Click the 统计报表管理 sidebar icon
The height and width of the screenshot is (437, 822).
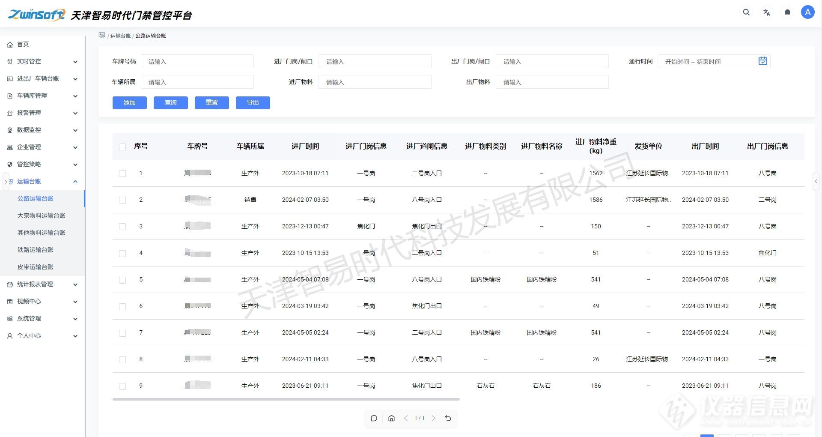pos(10,284)
